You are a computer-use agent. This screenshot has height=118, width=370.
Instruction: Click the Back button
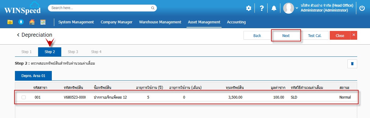click(257, 35)
